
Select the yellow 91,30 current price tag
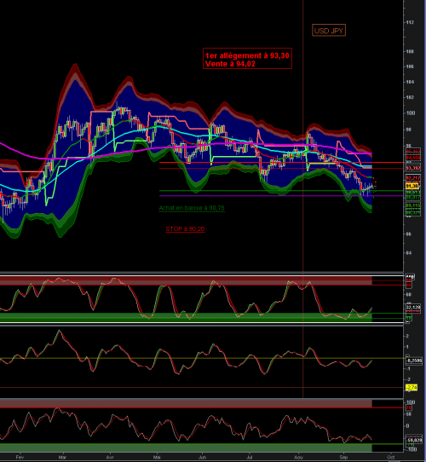[x=412, y=186]
